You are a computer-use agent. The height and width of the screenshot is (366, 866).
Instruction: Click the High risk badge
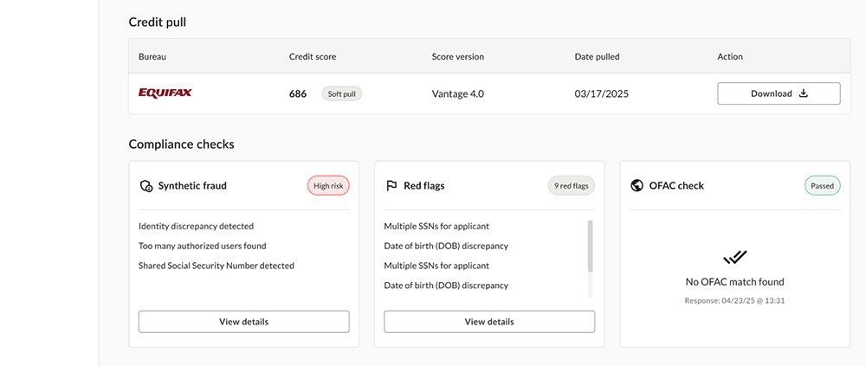click(x=328, y=186)
